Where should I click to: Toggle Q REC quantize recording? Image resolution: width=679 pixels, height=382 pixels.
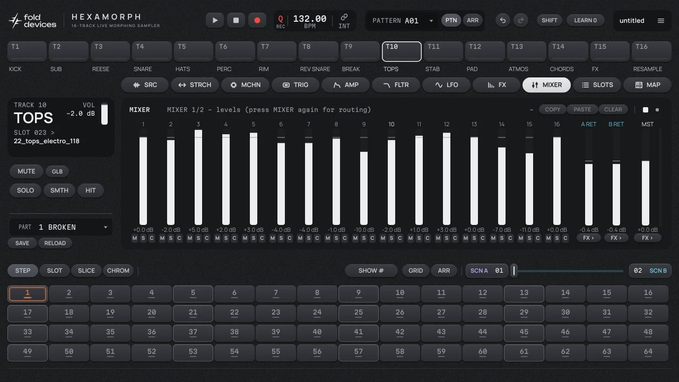point(281,21)
